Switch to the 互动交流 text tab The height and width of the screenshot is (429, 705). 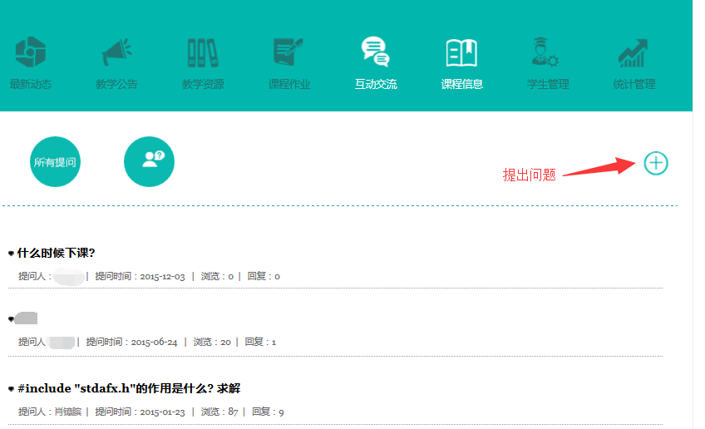(376, 84)
